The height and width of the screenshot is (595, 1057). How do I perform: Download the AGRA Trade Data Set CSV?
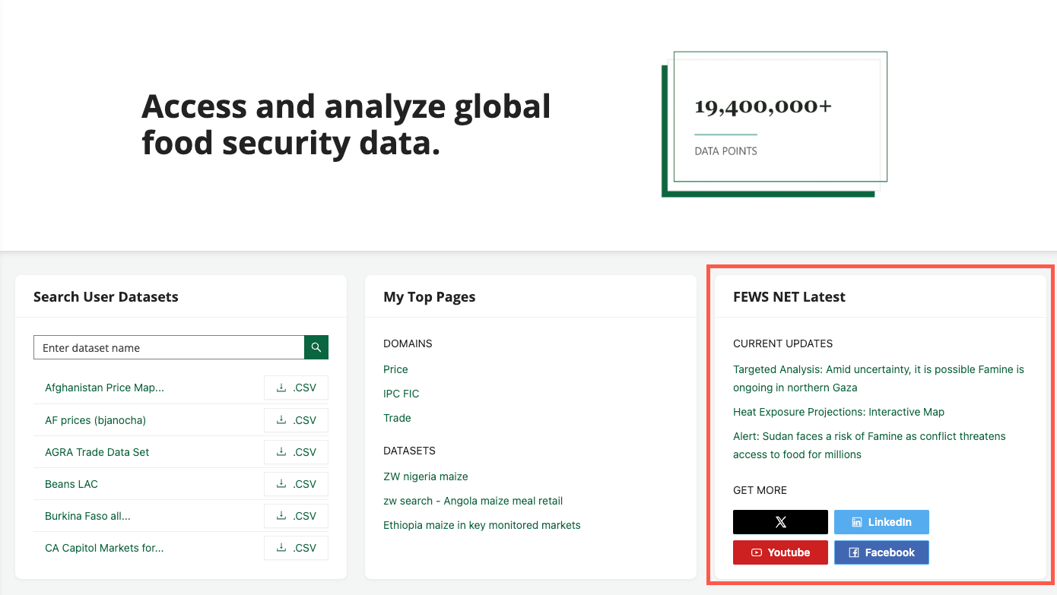pyautogui.click(x=296, y=451)
